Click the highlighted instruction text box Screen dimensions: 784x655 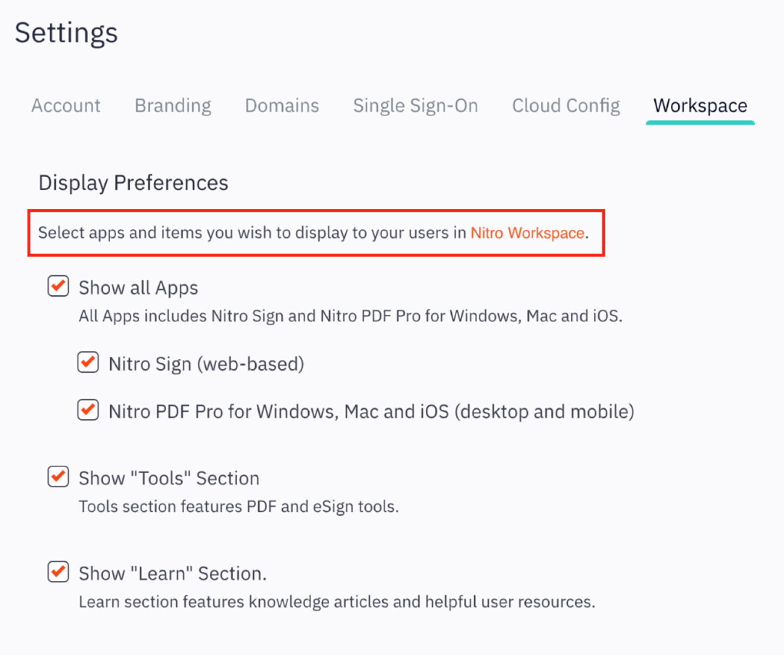pyautogui.click(x=316, y=233)
